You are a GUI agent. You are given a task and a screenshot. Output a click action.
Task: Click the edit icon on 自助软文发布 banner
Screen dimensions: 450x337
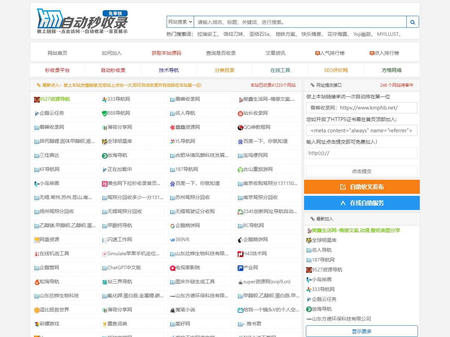coord(343,187)
